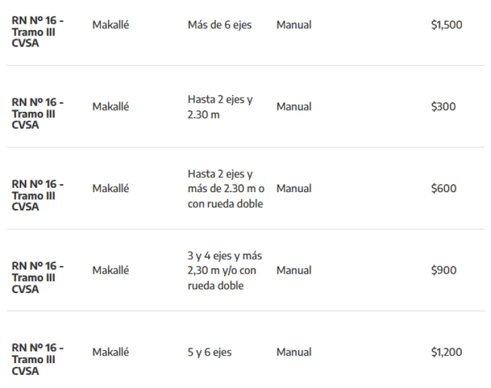The width and height of the screenshot is (491, 388).
Task: Select the $900 price cell
Action: click(443, 270)
